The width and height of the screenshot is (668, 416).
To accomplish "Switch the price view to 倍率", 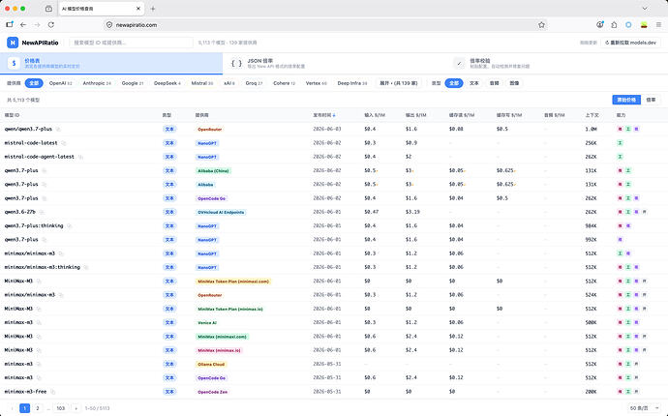I will tap(651, 100).
